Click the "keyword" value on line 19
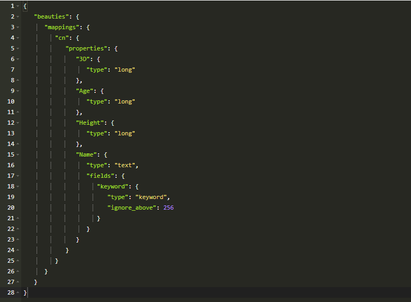411x302 pixels. [151, 197]
